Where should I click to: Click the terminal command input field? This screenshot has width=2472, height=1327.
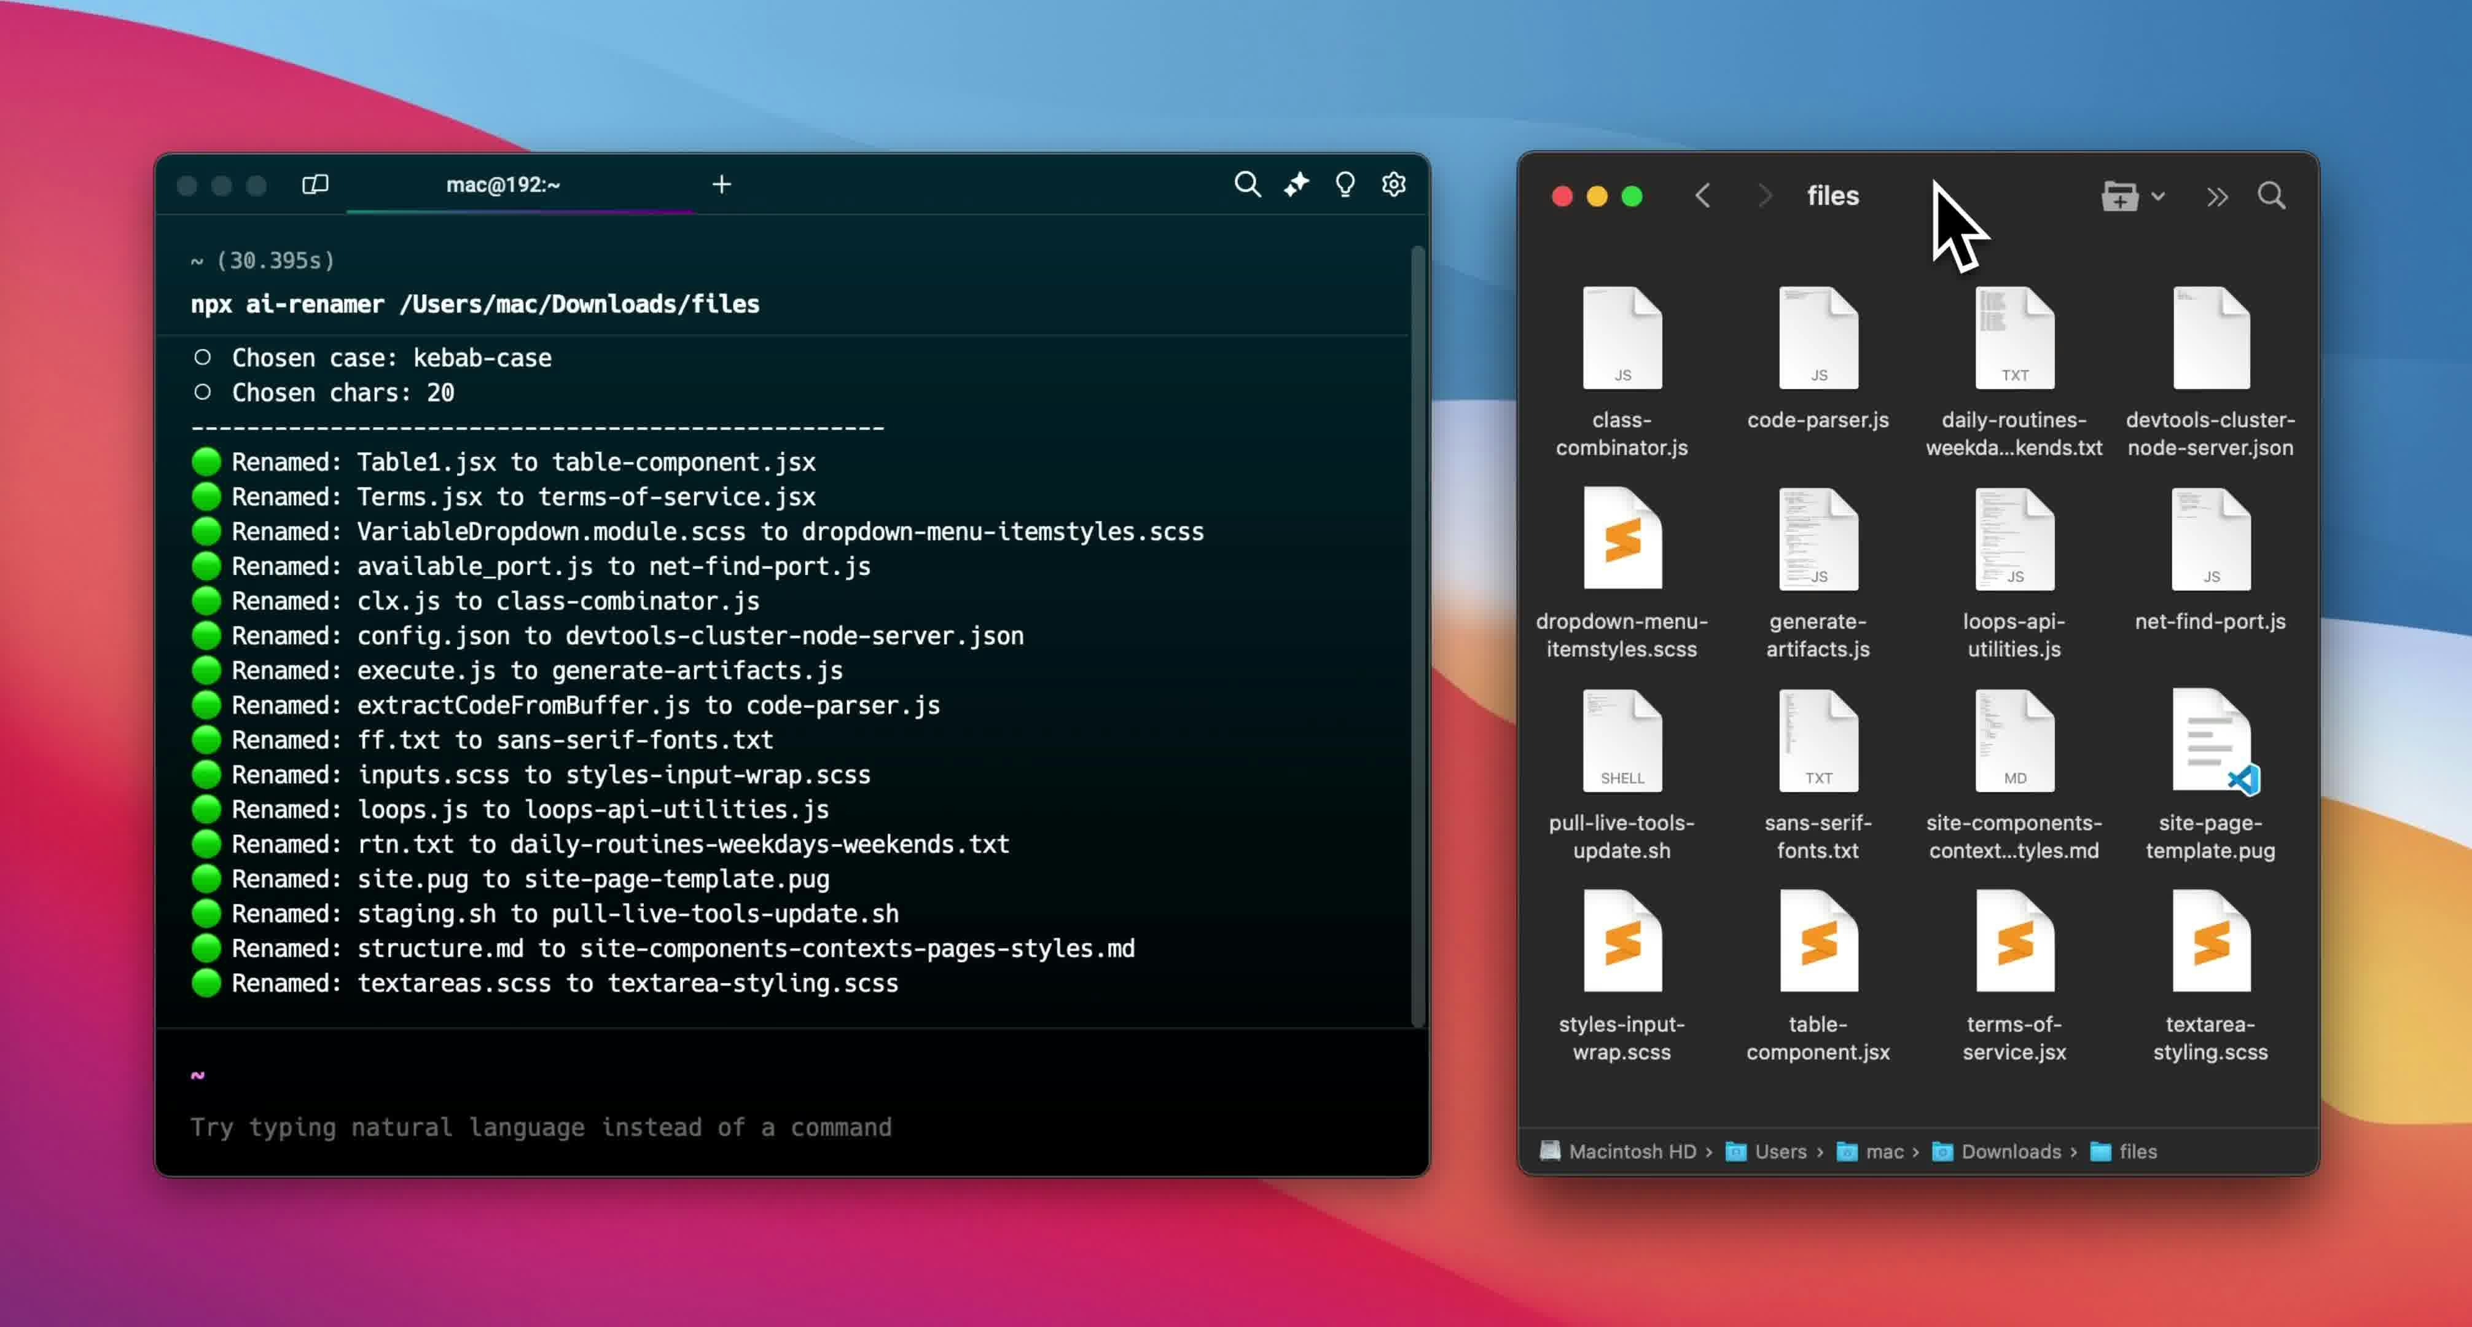pyautogui.click(x=540, y=1127)
